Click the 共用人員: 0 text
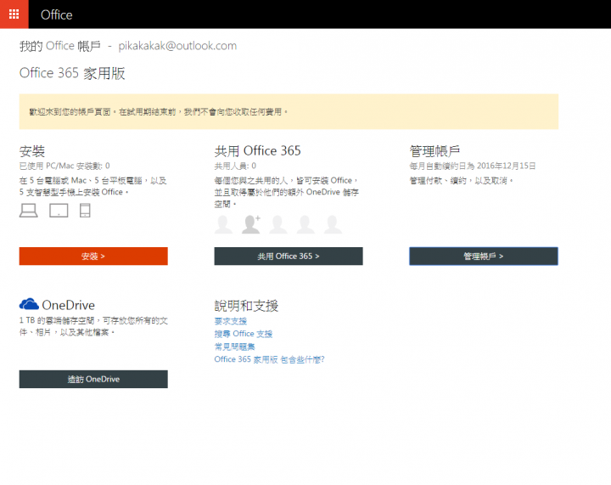 pyautogui.click(x=235, y=166)
